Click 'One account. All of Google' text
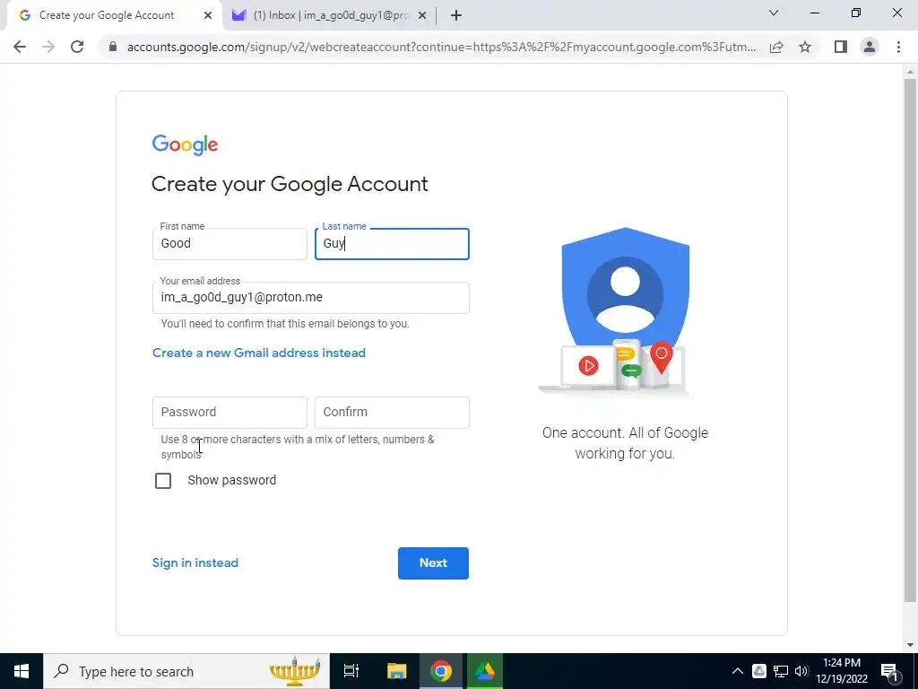918x689 pixels. click(625, 443)
